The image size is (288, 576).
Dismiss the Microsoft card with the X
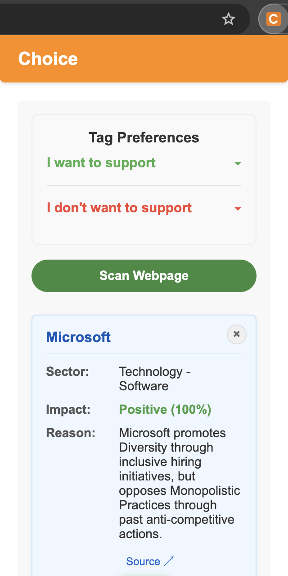[237, 334]
